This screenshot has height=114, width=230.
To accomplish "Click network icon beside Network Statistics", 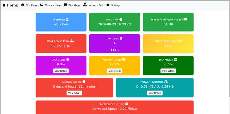I will click(x=166, y=82).
